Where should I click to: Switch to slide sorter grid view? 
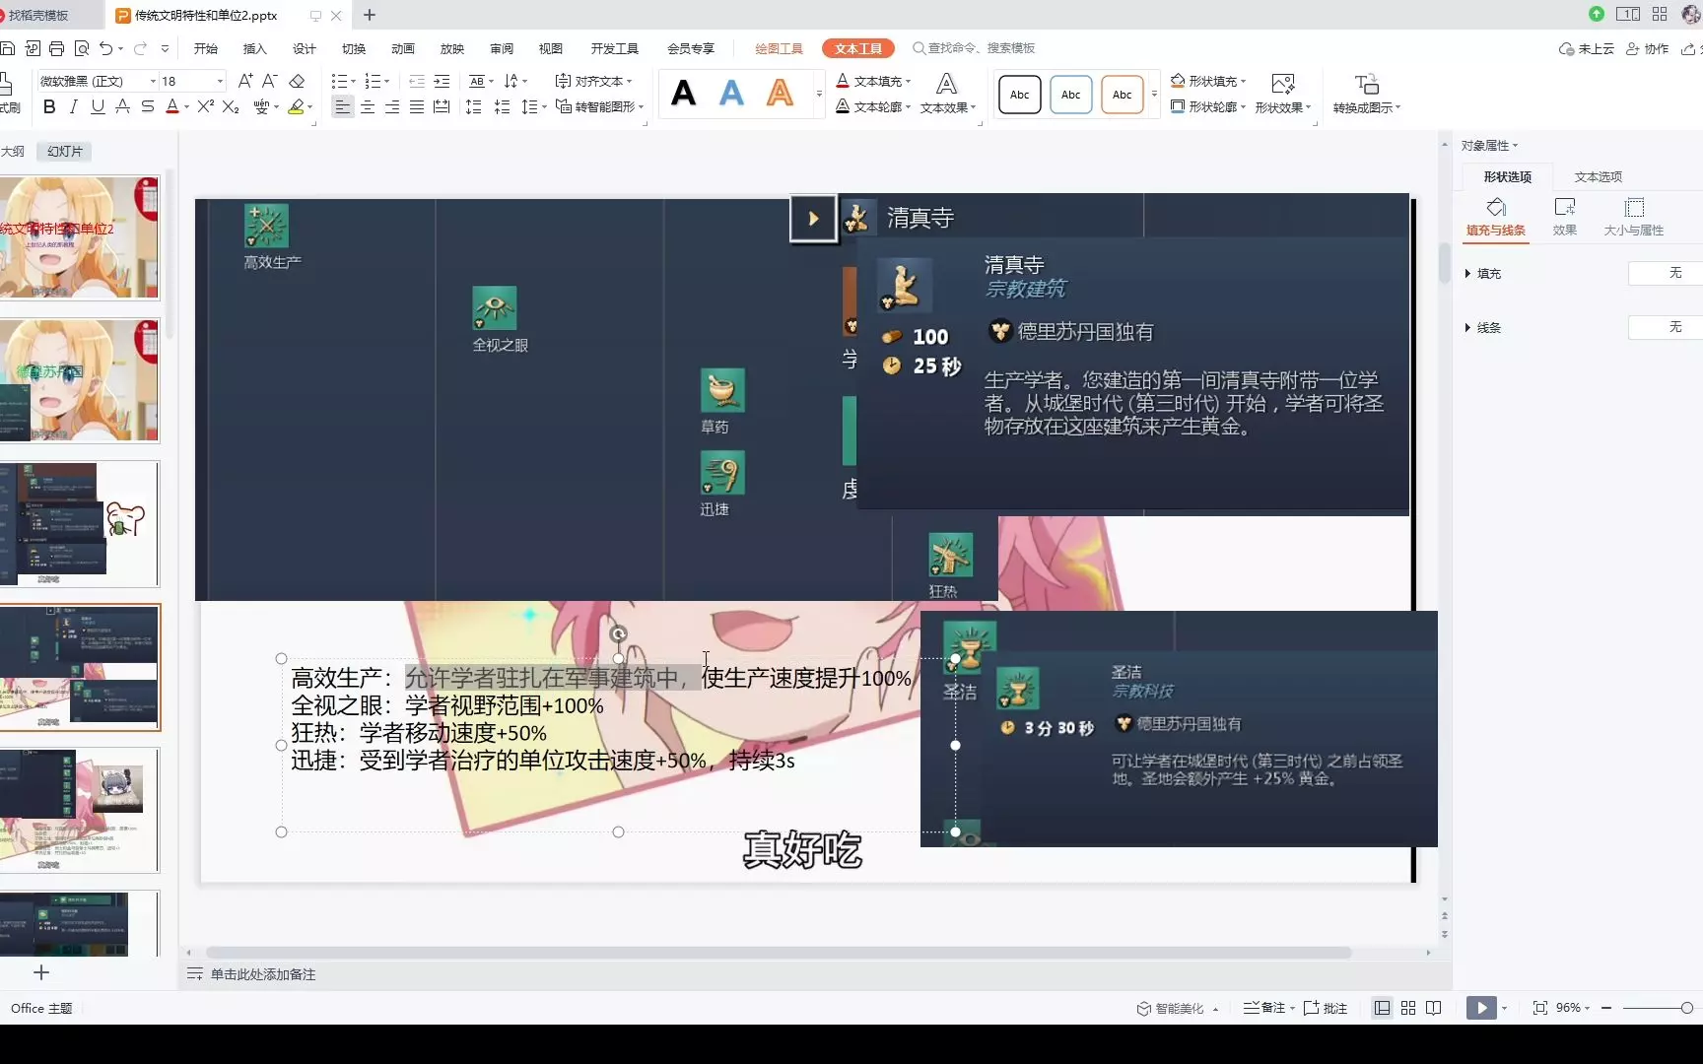click(x=1408, y=1008)
